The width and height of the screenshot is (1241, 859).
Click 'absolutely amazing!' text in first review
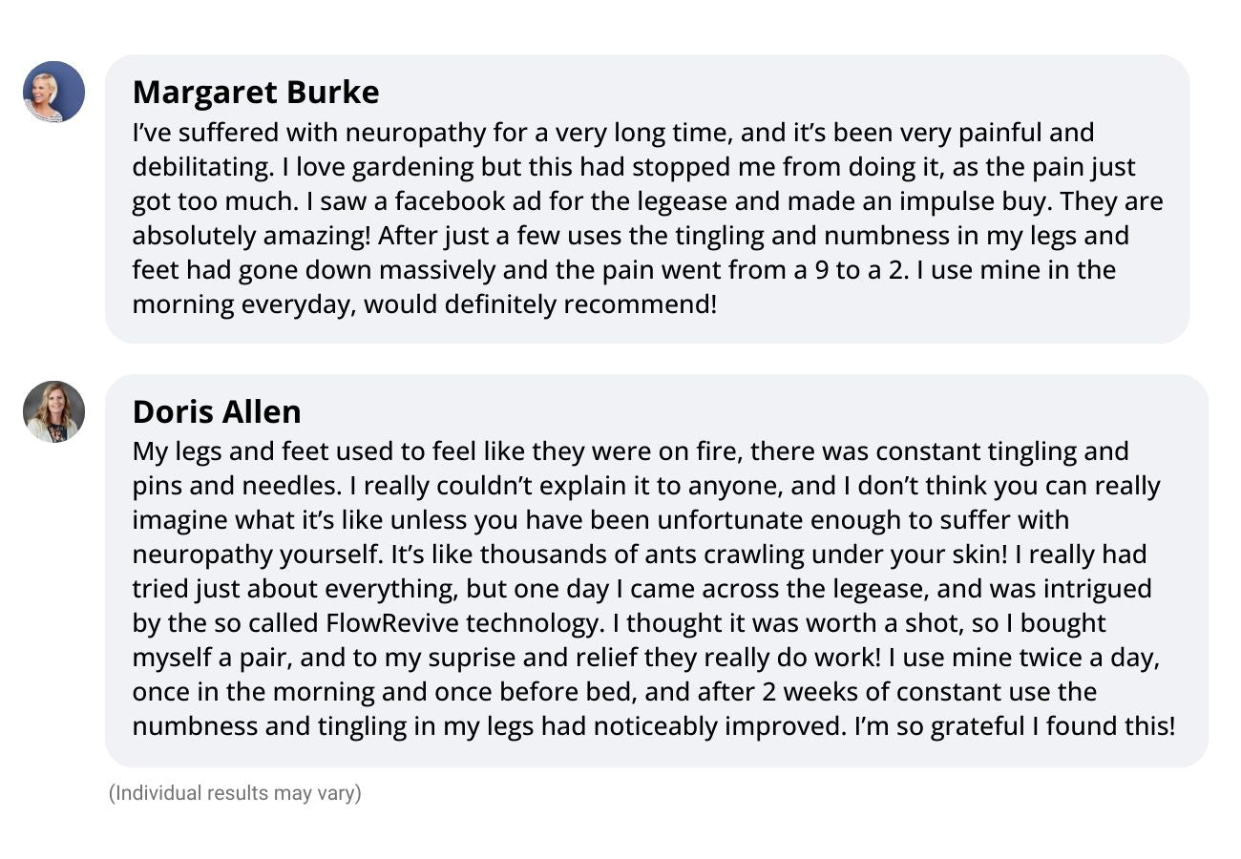pyautogui.click(x=252, y=236)
